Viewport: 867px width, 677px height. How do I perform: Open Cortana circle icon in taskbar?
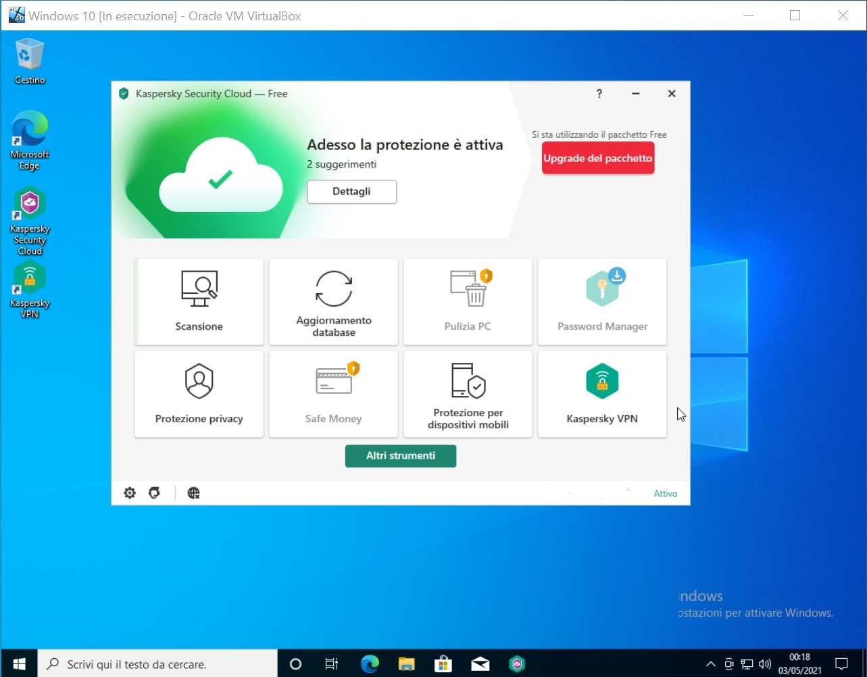[x=295, y=663]
